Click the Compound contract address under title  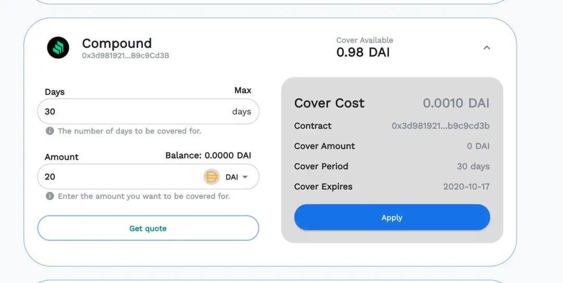(x=125, y=56)
